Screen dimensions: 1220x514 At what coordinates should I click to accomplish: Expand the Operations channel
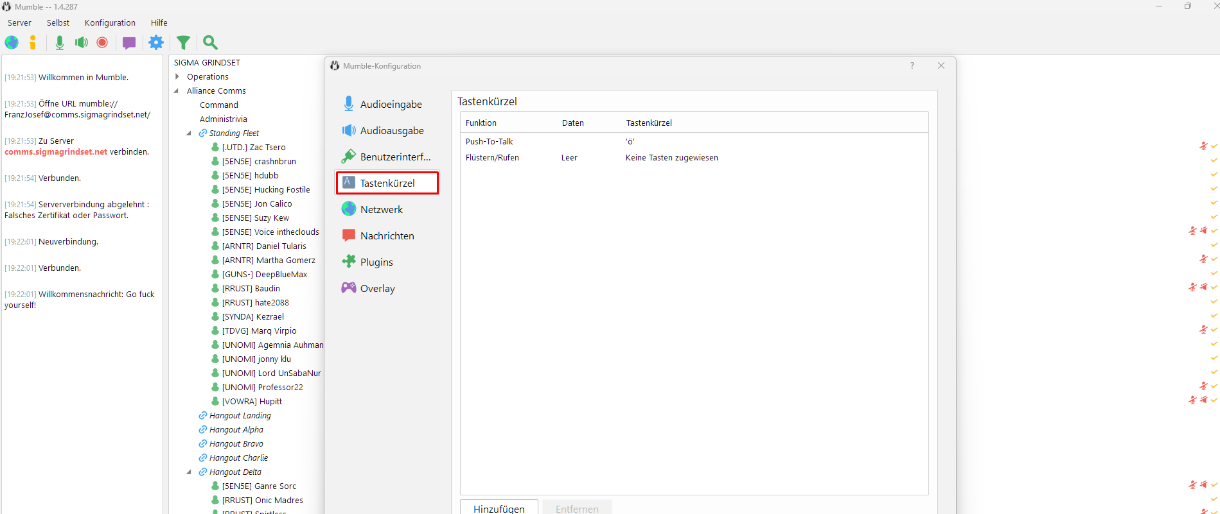tap(177, 76)
